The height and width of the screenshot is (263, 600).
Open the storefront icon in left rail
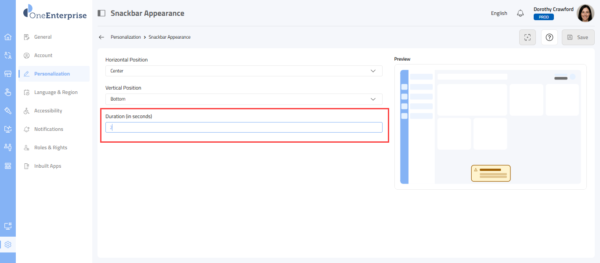point(8,74)
